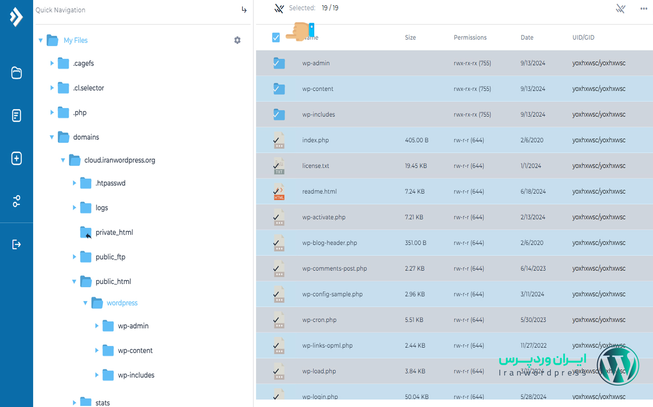653x407 pixels.
Task: Deselect the license.txt file icon checkbox
Action: (279, 166)
